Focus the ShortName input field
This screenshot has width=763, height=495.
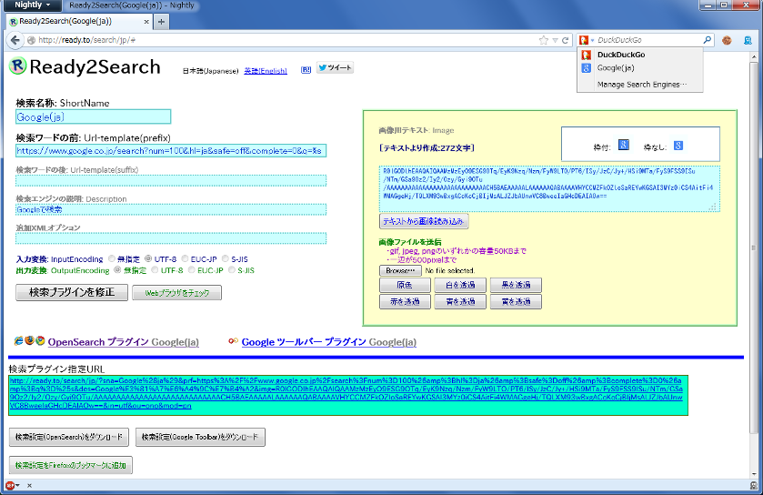[x=93, y=116]
